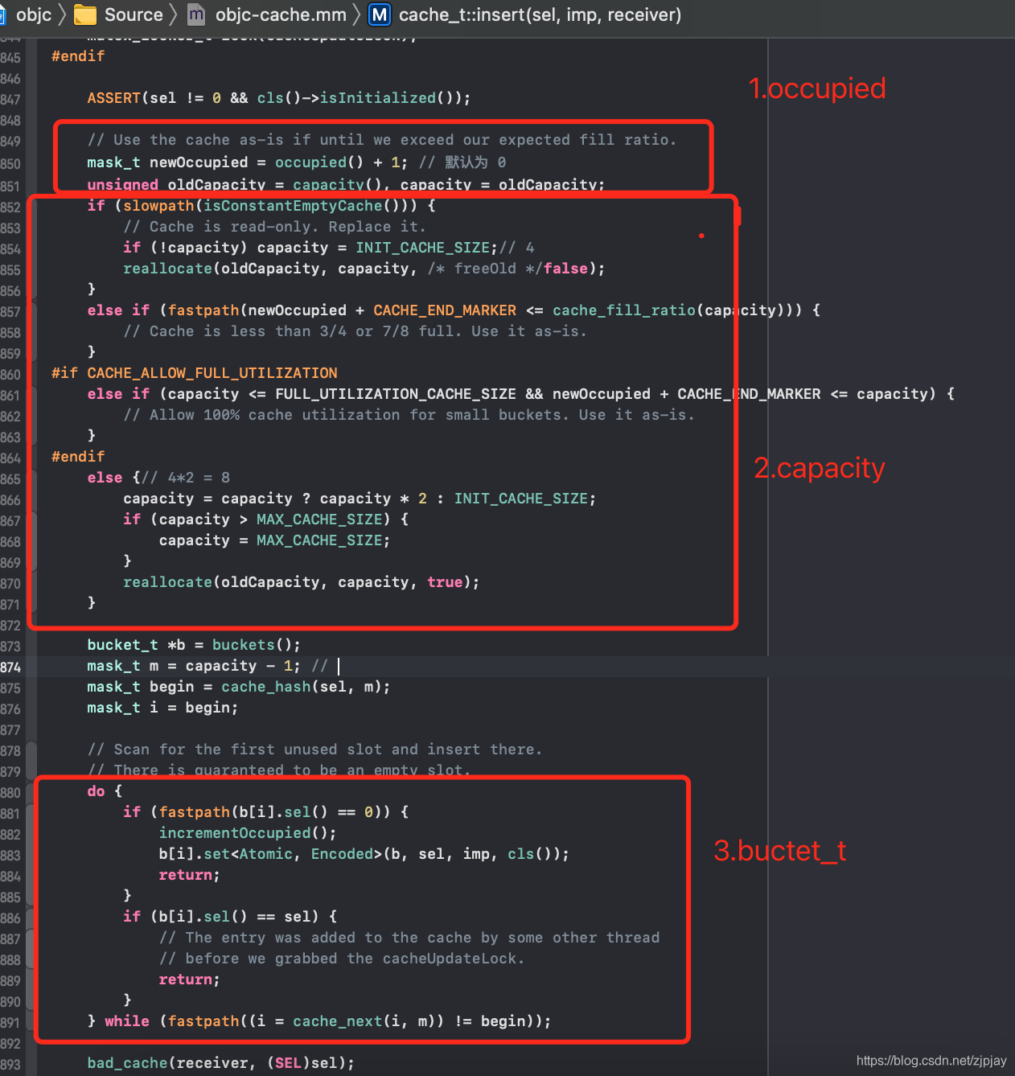Click the slowpath macro on line 852
Screen dimensions: 1015x1076
(x=158, y=206)
